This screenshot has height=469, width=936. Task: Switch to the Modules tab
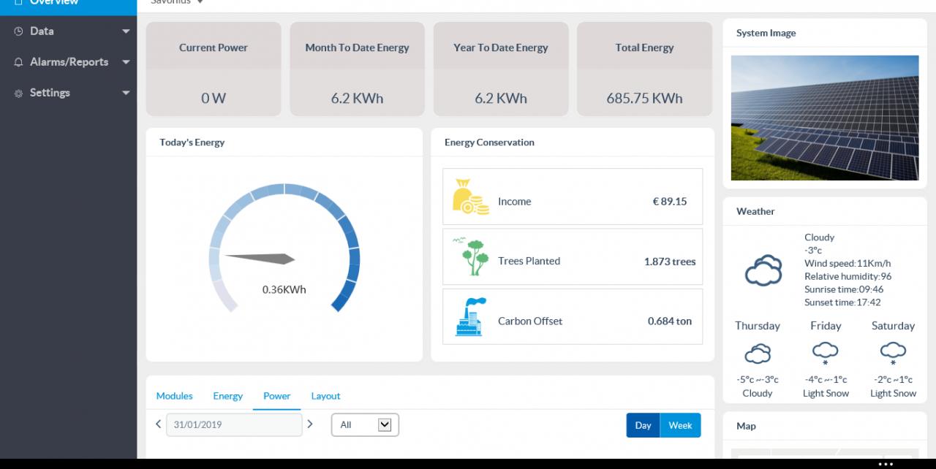[174, 396]
